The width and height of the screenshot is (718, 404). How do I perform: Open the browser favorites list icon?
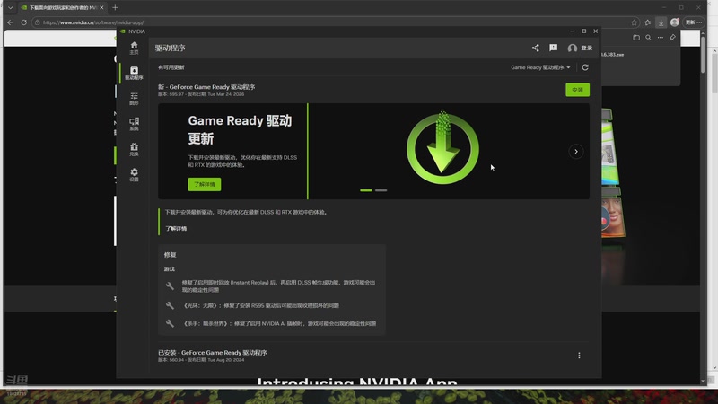(647, 22)
